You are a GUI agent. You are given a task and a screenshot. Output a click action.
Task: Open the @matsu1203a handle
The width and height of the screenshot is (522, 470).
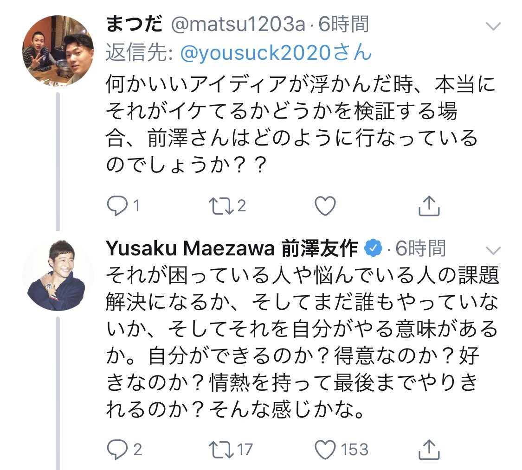[238, 25]
